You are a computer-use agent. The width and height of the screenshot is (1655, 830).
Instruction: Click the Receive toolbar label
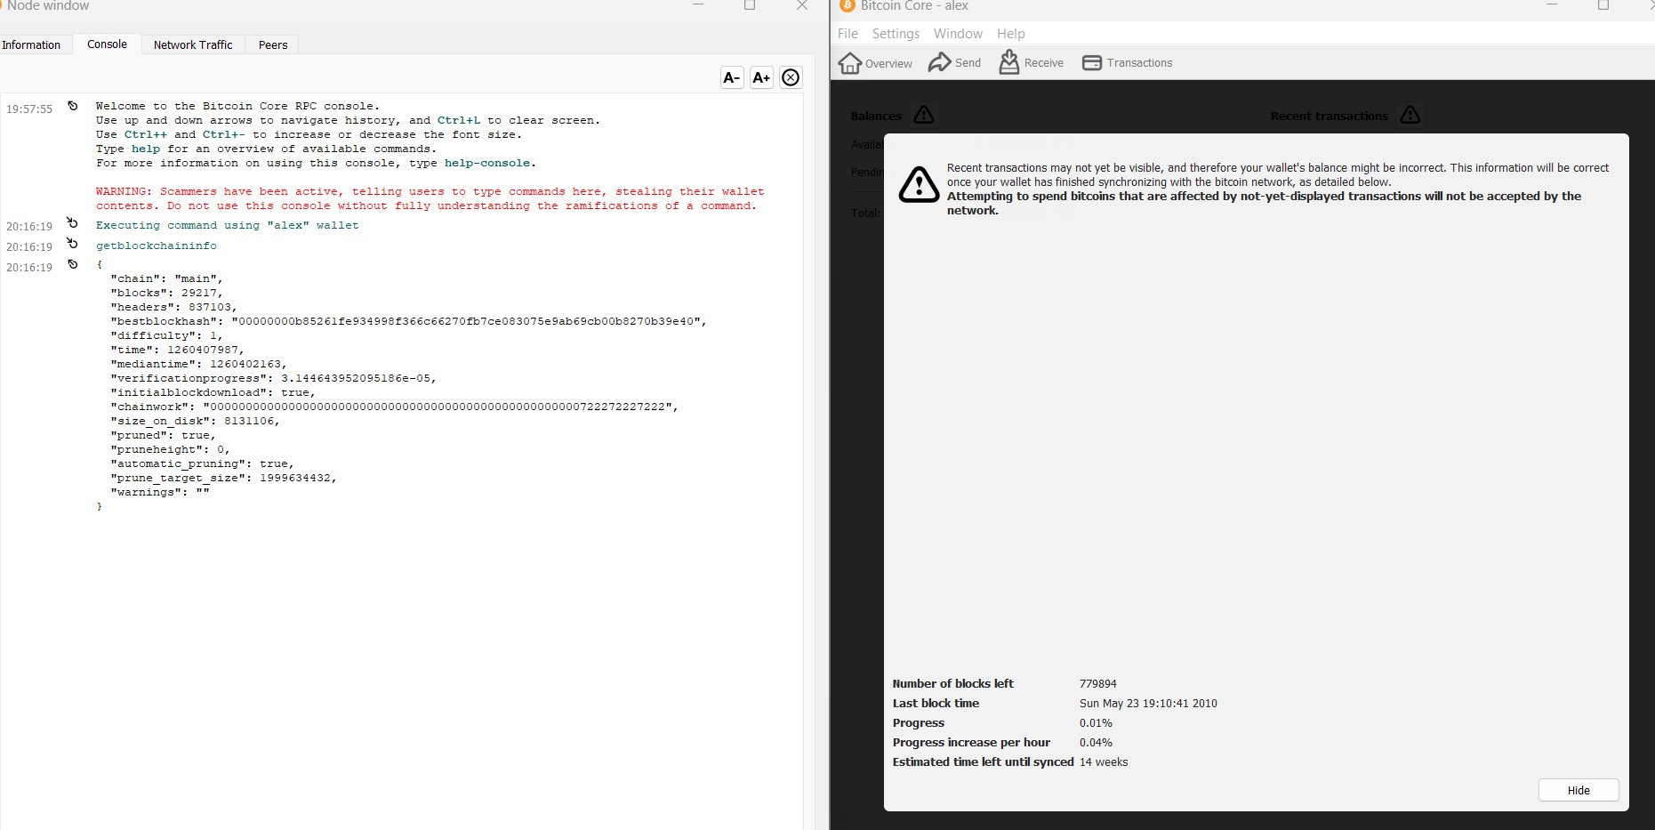1044,62
